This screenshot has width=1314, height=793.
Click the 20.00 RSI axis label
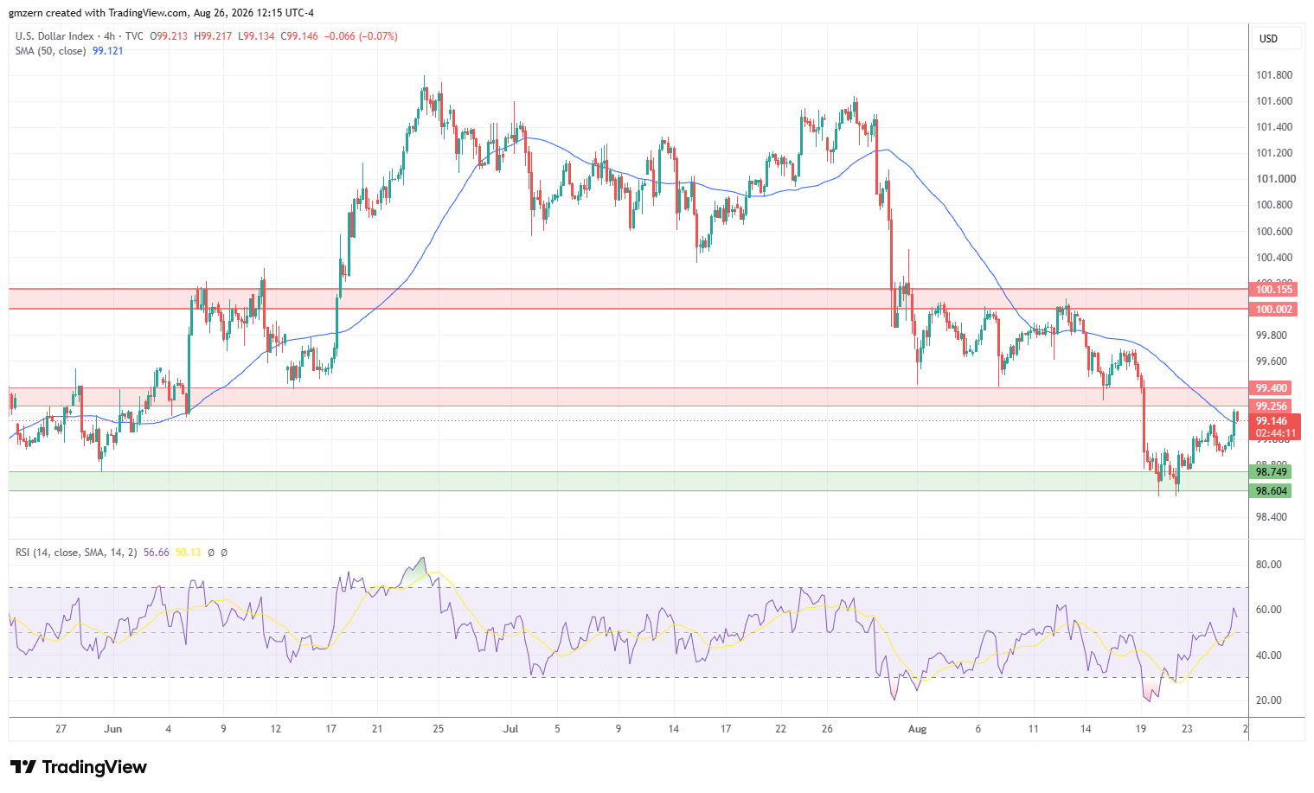click(x=1269, y=700)
